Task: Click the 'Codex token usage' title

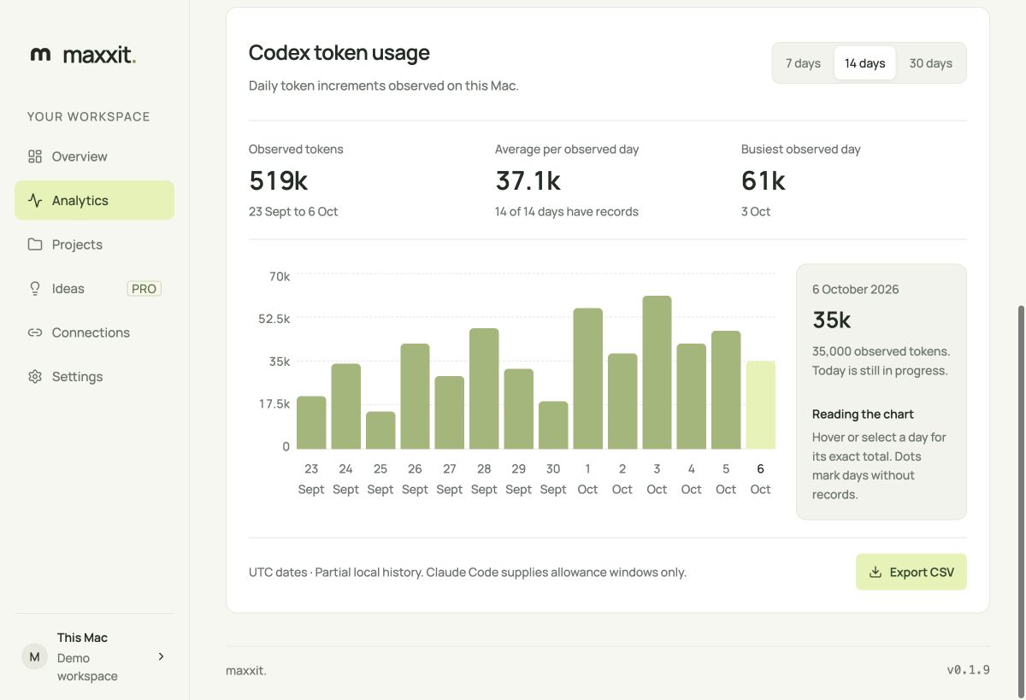Action: pyautogui.click(x=339, y=53)
